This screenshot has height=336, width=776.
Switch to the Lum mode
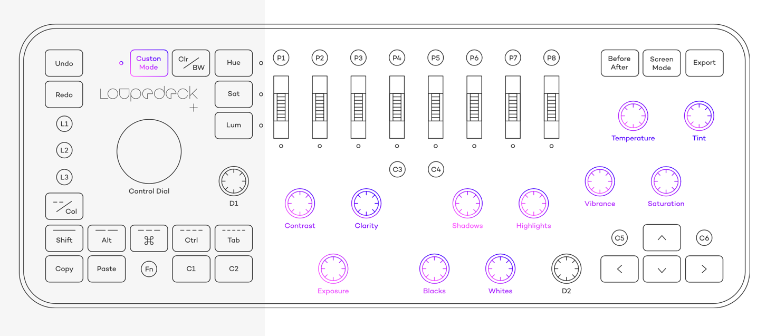click(233, 126)
